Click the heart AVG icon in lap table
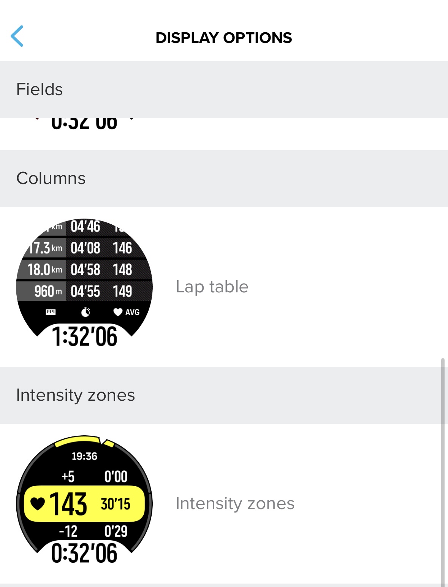 point(127,312)
